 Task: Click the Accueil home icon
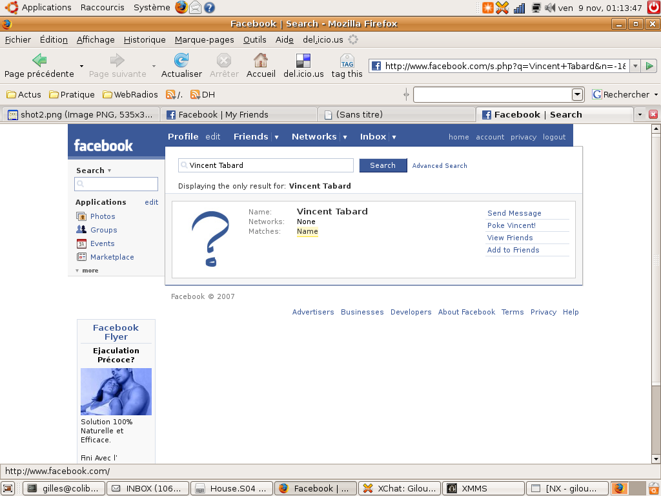tap(261, 61)
